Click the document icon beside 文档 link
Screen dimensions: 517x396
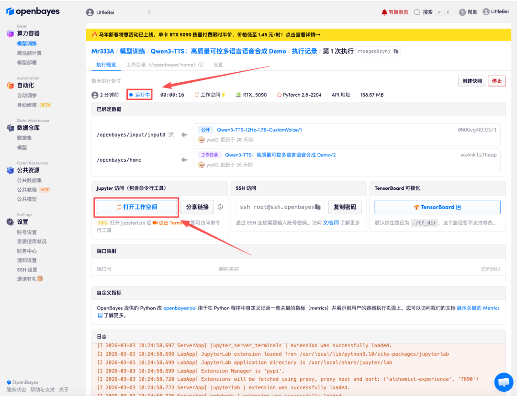337,223
